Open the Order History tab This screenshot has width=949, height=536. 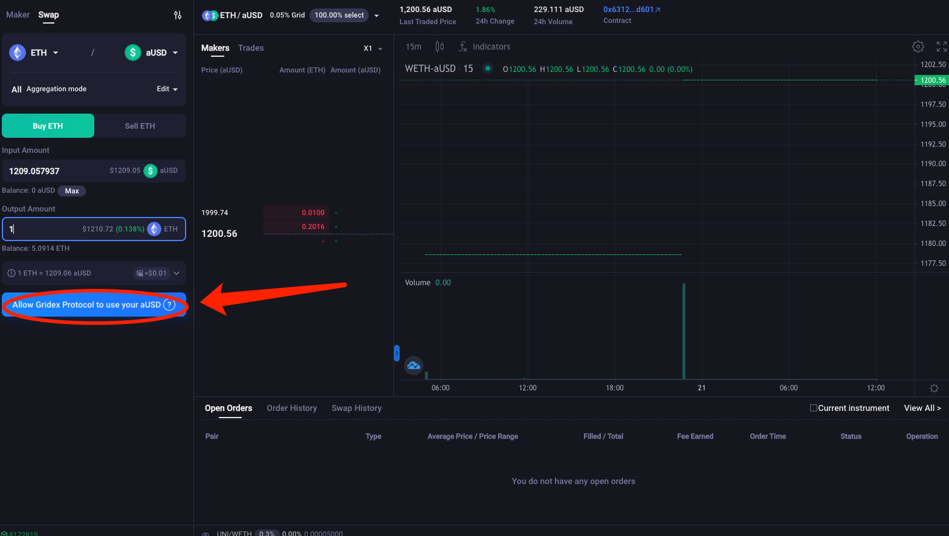coord(291,408)
